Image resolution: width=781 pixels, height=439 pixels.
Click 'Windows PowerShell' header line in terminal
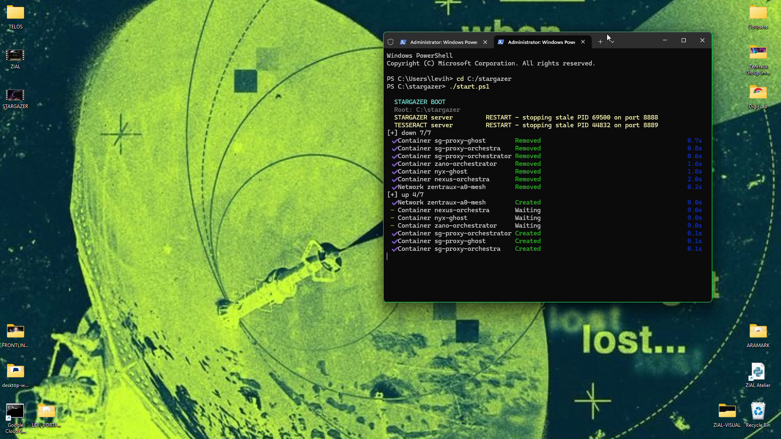[x=419, y=56]
